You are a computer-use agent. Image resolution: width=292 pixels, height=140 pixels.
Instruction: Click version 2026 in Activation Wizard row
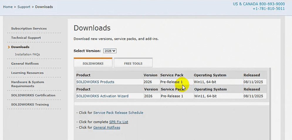(x=148, y=96)
